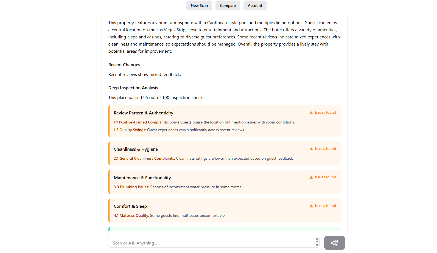Select the 1.1 Positive-Framed Complaints item
437x253 pixels.
pos(204,122)
